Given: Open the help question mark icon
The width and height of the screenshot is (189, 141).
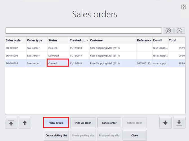Looking at the screenshot, I should coord(183,7).
